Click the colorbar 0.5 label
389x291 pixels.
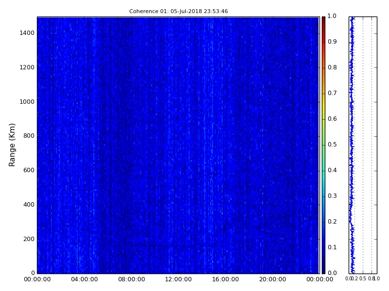332,145
